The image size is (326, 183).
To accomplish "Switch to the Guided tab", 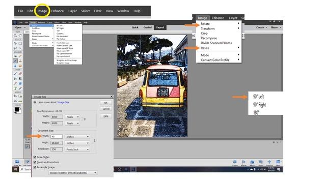I will pyautogui.click(x=147, y=27).
